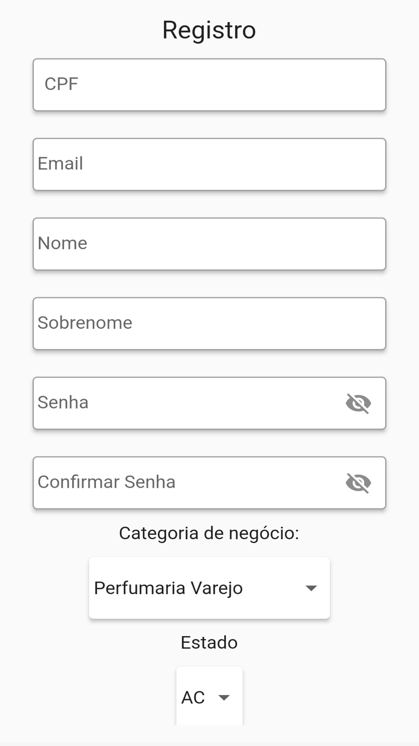Screen dimensions: 419x746
Task: Click the 'CPF' placeholder text
Action: coord(61,84)
